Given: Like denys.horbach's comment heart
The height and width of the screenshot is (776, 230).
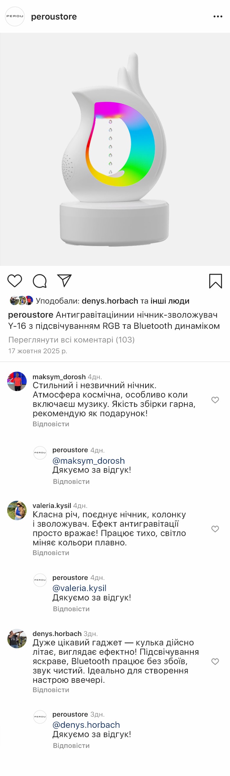Looking at the screenshot, I should [215, 661].
